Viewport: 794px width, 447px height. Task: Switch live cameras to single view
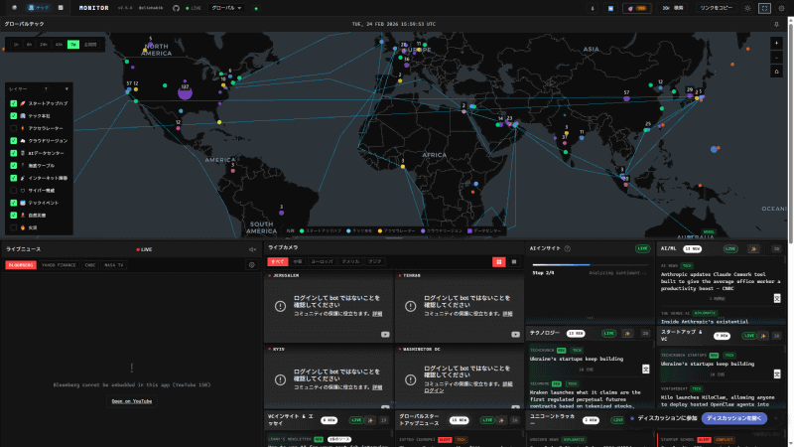[x=514, y=261]
